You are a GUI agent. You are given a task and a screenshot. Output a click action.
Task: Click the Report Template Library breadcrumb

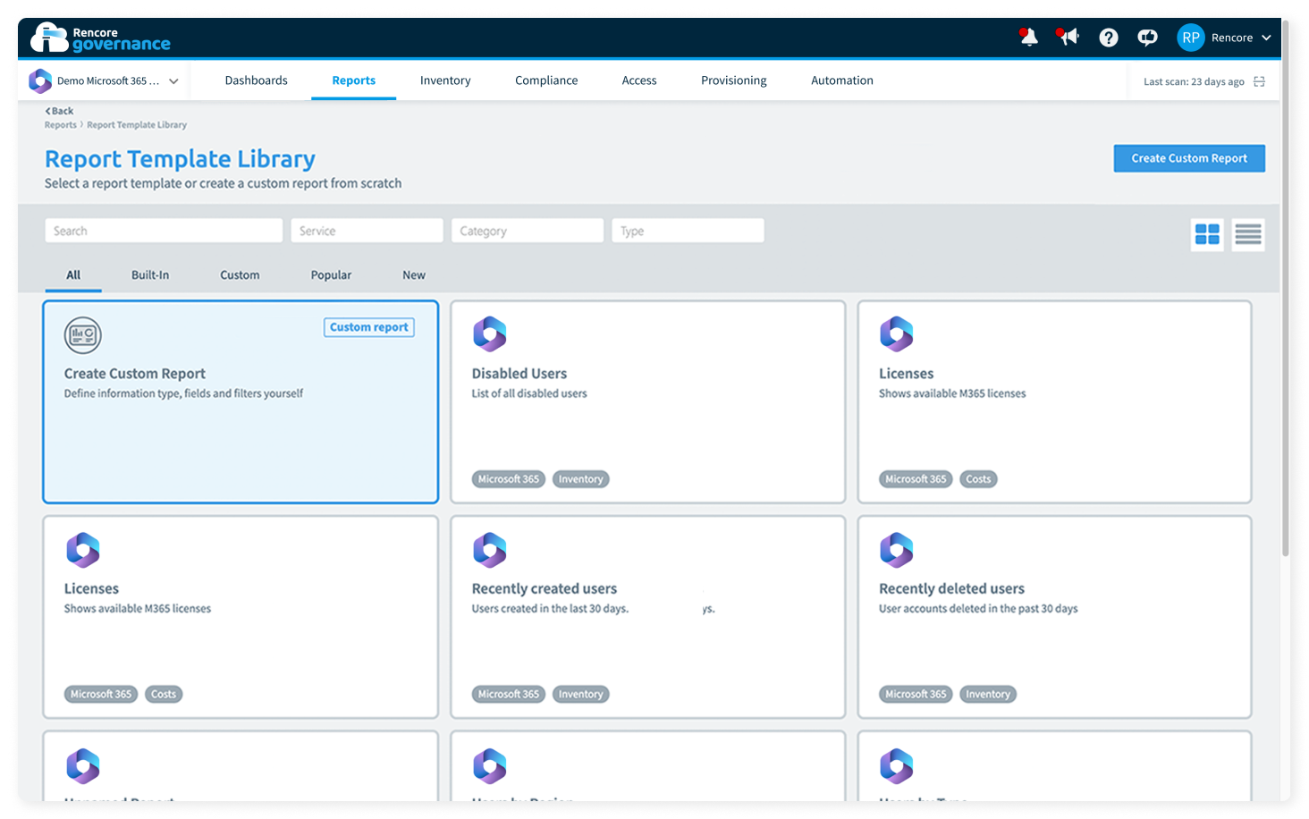[137, 125]
